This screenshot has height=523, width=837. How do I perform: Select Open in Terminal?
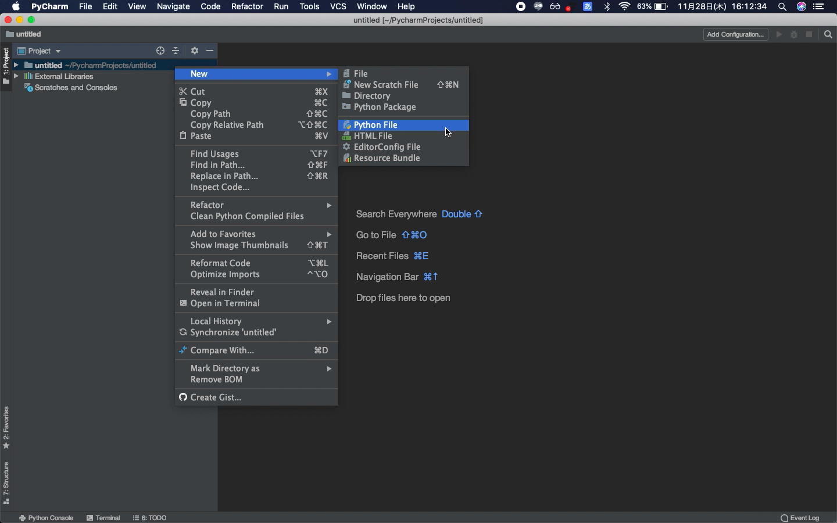[256, 303]
